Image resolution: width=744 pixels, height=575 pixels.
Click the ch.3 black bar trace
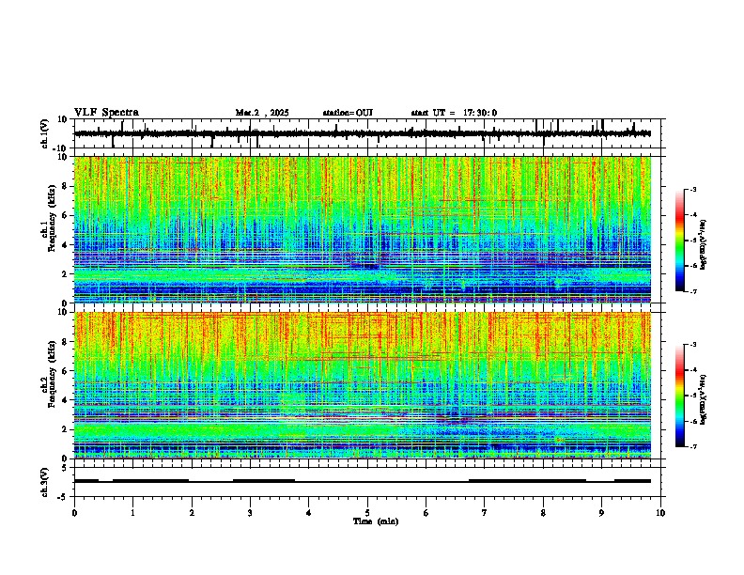coord(363,481)
